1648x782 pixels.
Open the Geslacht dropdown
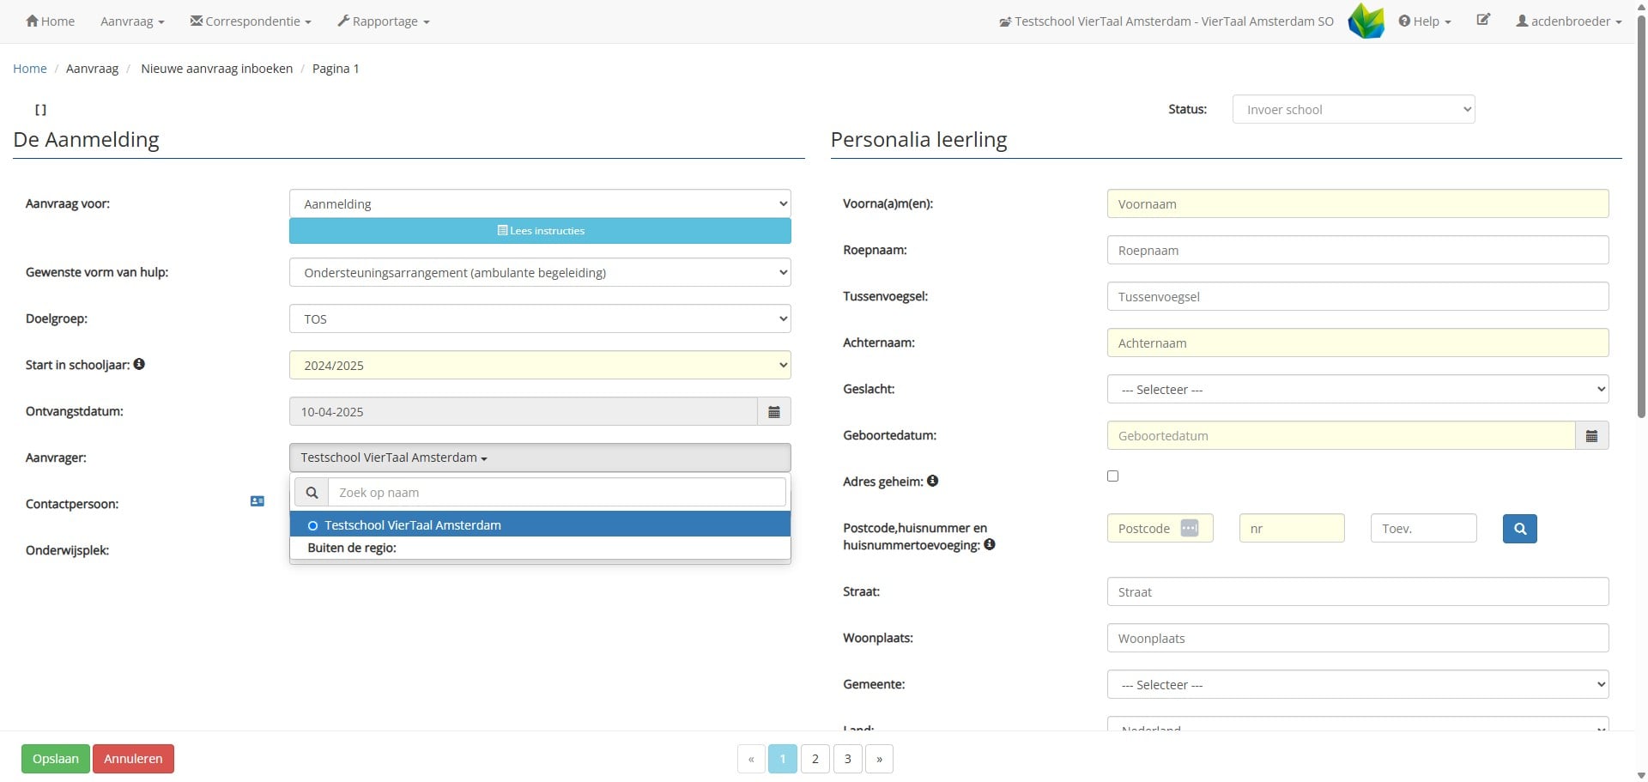point(1357,389)
